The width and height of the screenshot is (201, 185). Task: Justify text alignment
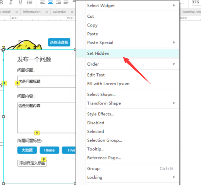coord(66,2)
